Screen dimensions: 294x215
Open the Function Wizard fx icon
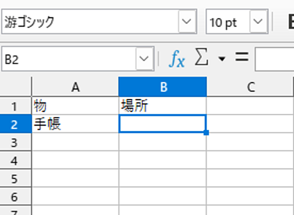(x=177, y=59)
